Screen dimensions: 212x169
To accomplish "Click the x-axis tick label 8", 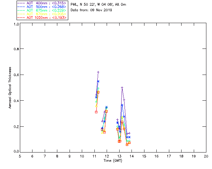I will (x=57, y=156).
